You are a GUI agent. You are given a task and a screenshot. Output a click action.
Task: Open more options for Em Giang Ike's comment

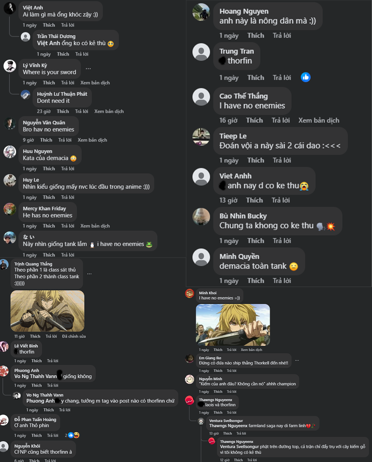(x=297, y=360)
